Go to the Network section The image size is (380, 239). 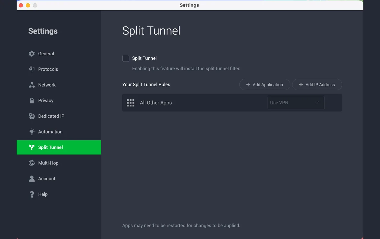[59, 85]
